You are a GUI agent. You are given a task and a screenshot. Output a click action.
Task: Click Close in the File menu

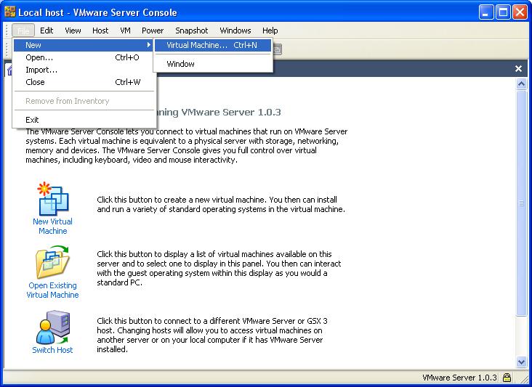tap(35, 82)
